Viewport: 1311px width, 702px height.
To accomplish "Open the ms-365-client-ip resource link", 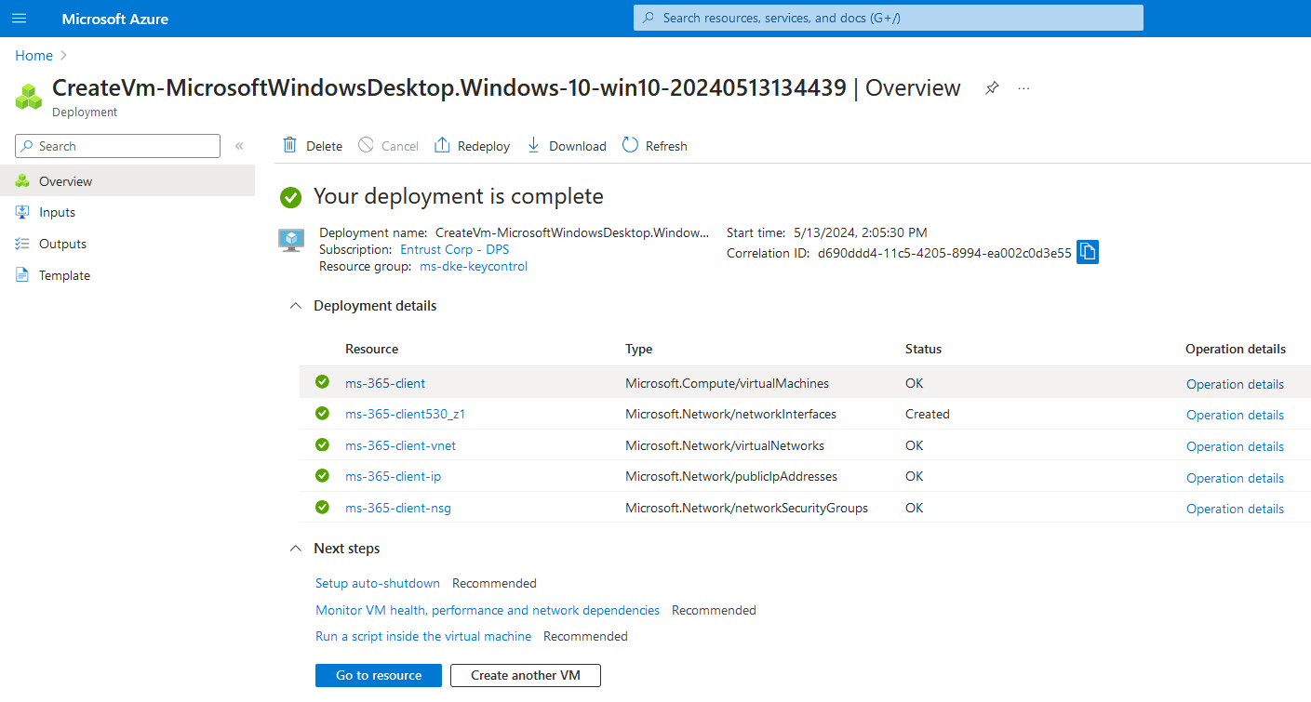I will [x=393, y=476].
